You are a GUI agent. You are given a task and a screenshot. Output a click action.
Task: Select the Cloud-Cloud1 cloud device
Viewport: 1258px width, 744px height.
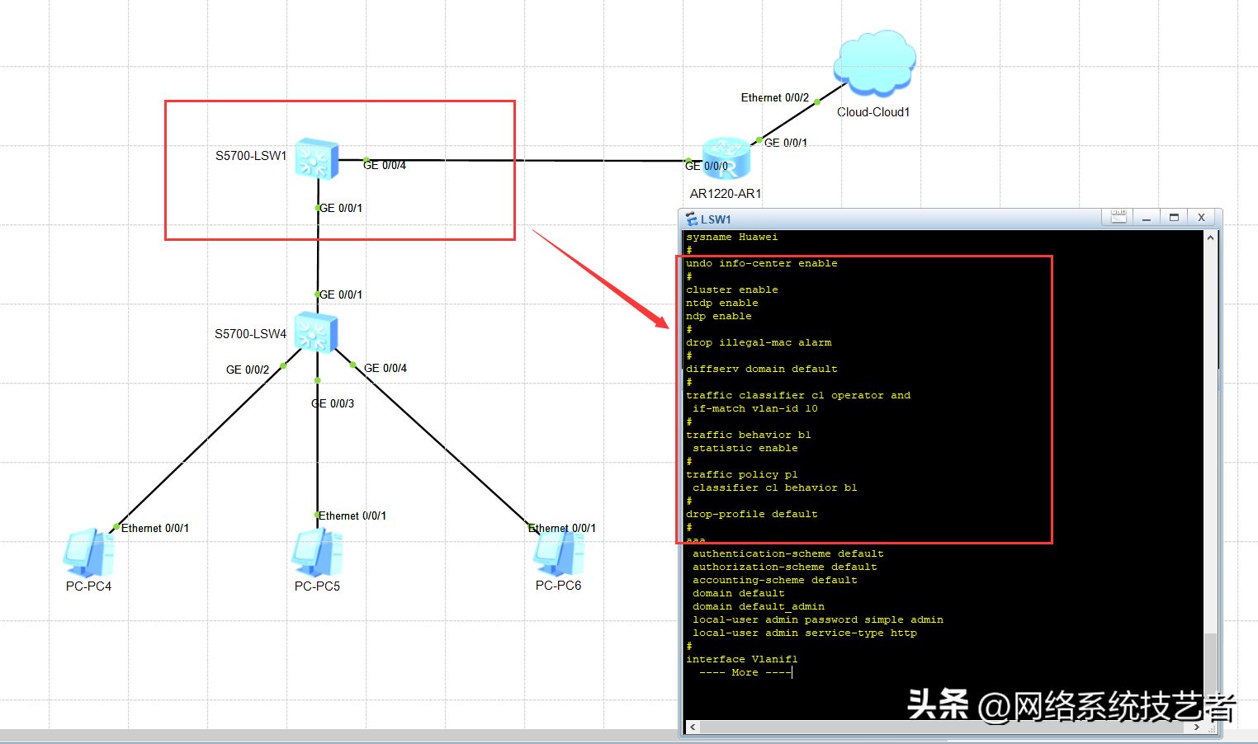(875, 62)
